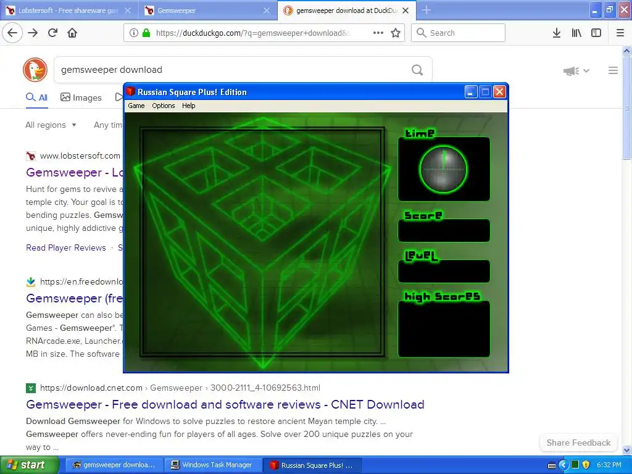Click the Share Feedback button
Viewport: 632px width, 474px height.
point(578,443)
